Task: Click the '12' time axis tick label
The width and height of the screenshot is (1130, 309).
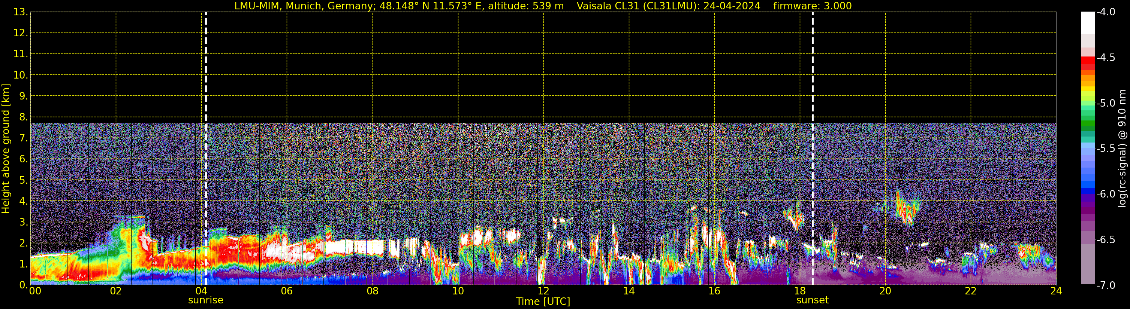Action: tap(543, 291)
